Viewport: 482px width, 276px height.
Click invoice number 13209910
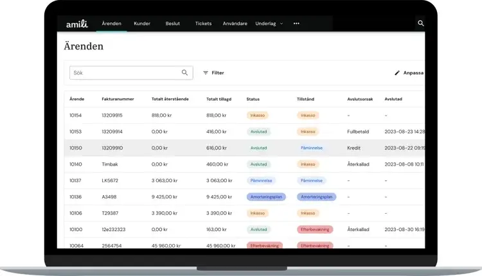click(112, 148)
